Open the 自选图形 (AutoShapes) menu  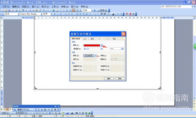point(22,113)
